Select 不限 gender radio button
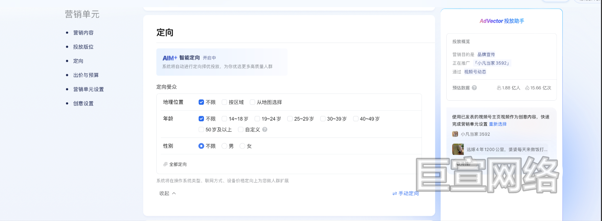Viewport: 602px width, 221px height. pyautogui.click(x=201, y=146)
